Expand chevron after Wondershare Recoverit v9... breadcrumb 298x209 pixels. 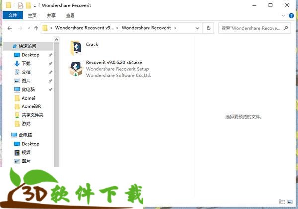coord(117,28)
